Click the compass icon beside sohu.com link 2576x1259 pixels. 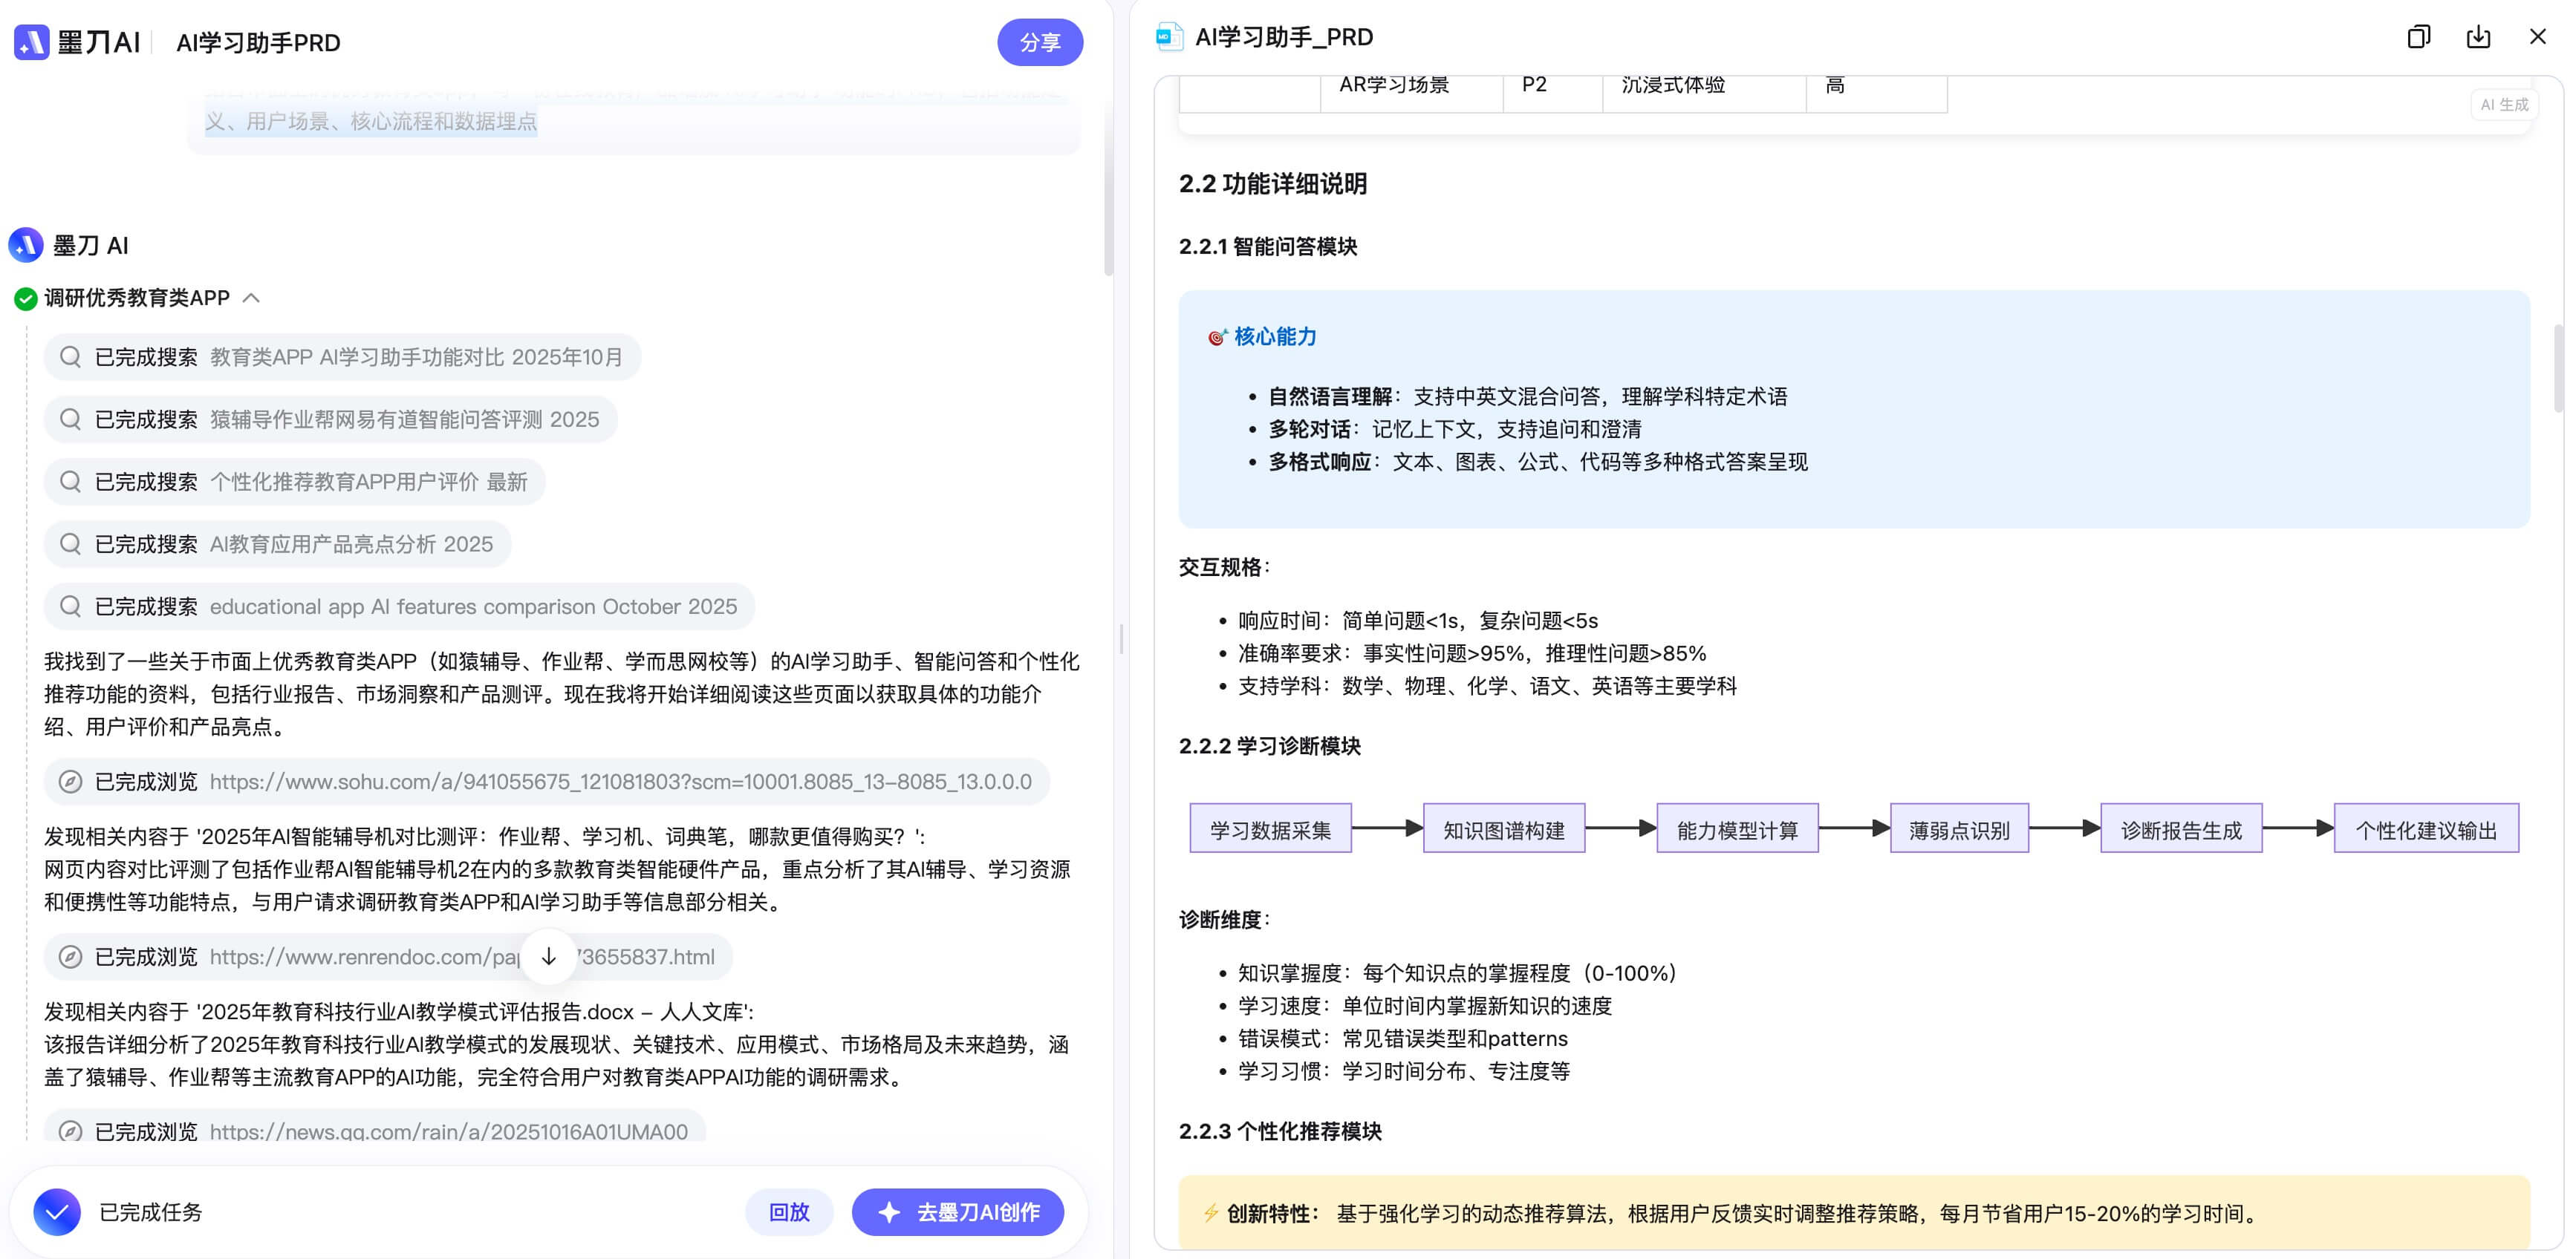tap(70, 782)
